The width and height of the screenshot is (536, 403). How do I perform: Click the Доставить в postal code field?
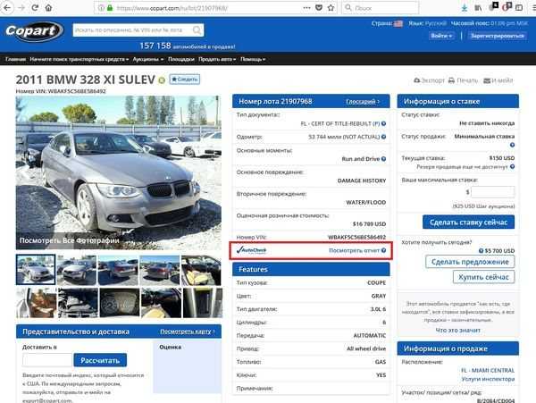(47, 360)
